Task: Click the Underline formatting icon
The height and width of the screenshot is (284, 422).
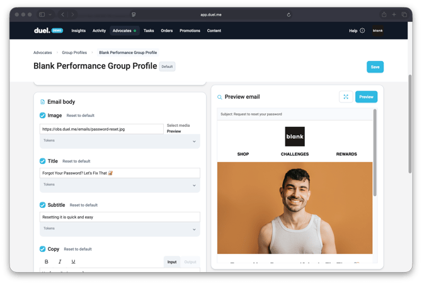Action: [x=73, y=261]
